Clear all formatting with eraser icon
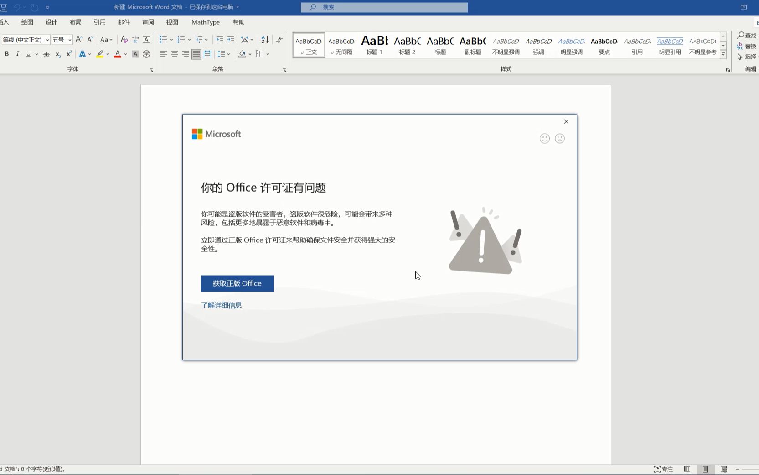Image resolution: width=759 pixels, height=475 pixels. [x=124, y=40]
